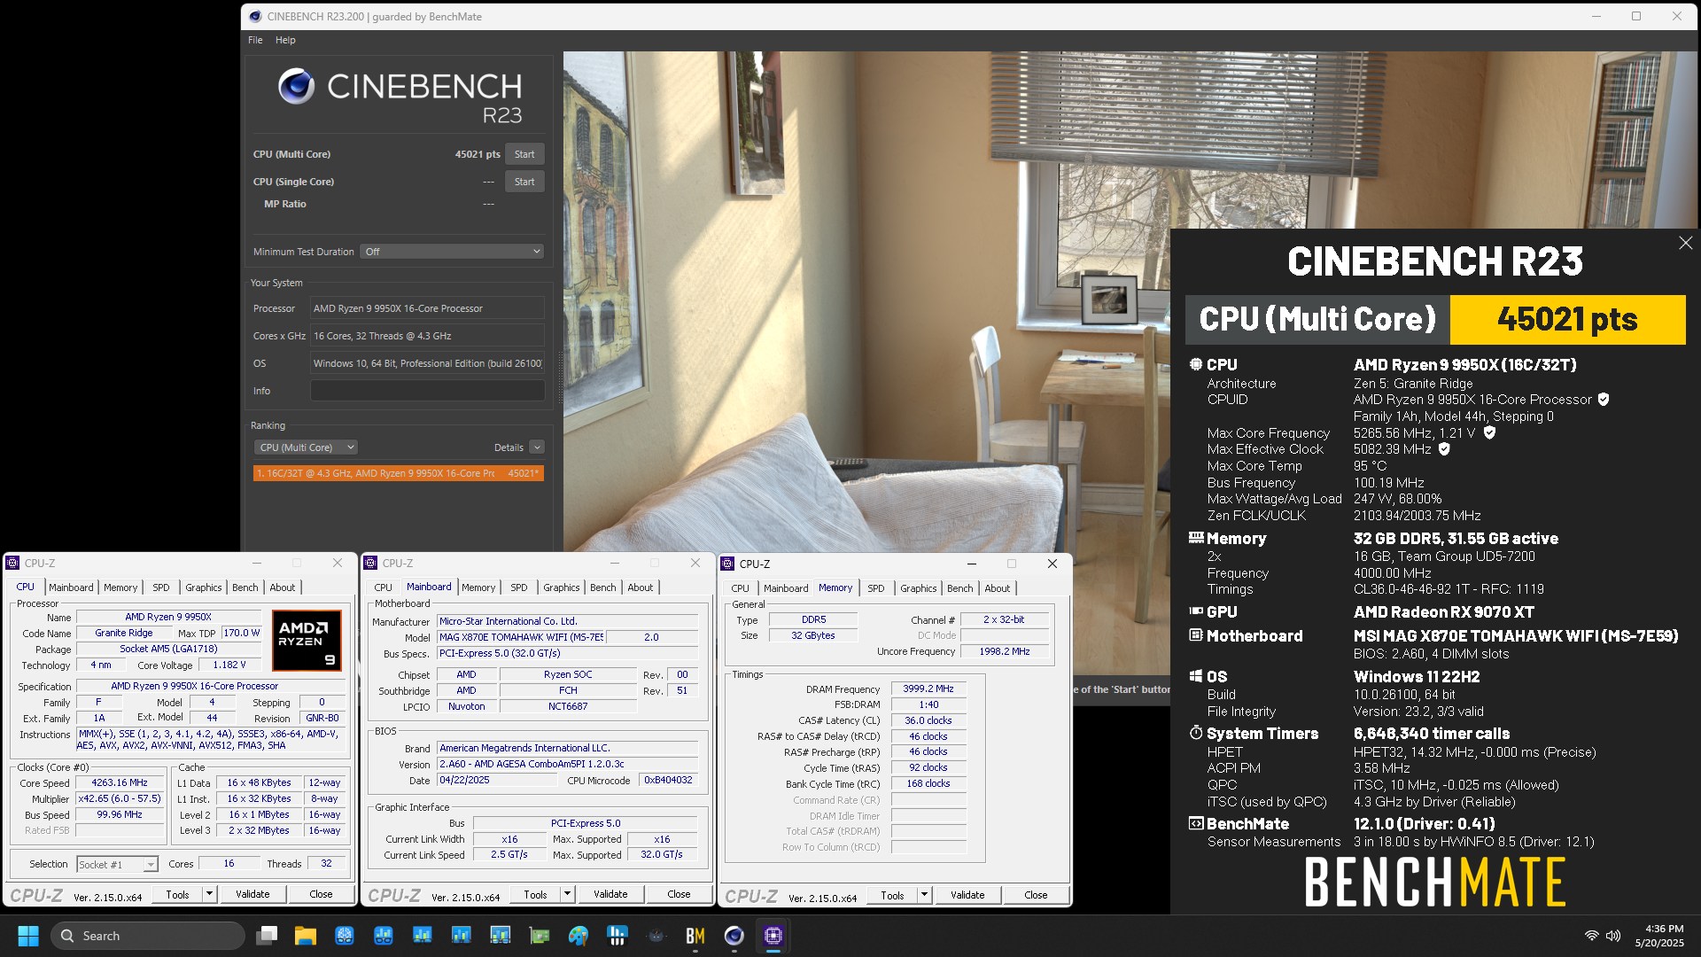1701x957 pixels.
Task: Click the volume speaker tray icon
Action: coord(1613,936)
